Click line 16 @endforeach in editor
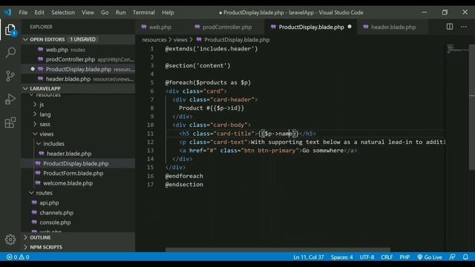The height and width of the screenshot is (267, 475). click(x=184, y=176)
